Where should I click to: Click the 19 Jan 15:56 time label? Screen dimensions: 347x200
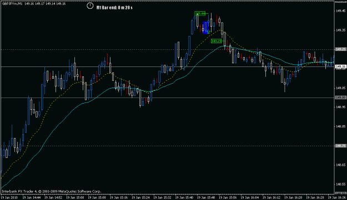tap(228, 197)
